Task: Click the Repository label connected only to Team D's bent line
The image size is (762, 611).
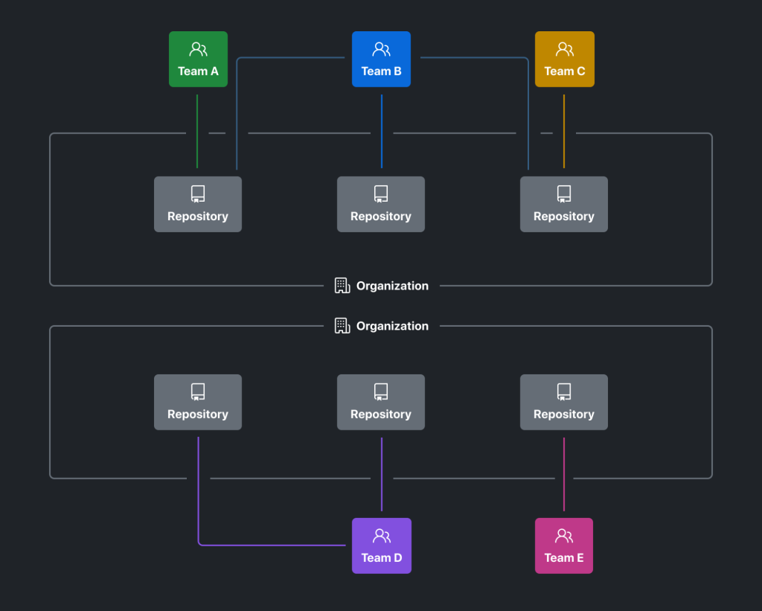Action: coord(198,415)
